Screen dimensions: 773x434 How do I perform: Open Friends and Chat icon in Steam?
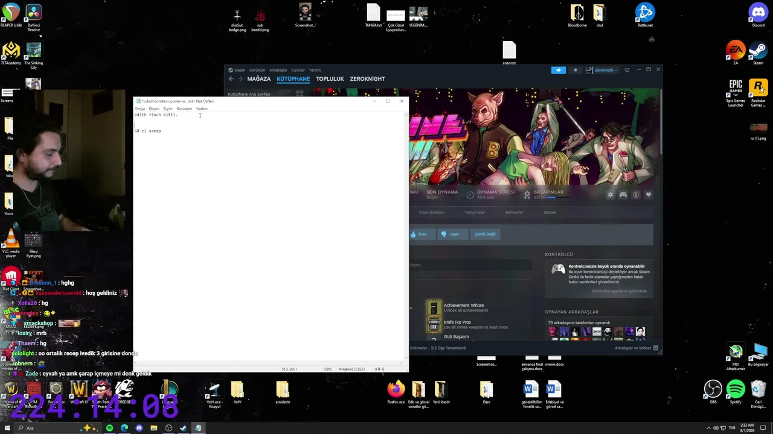656,348
